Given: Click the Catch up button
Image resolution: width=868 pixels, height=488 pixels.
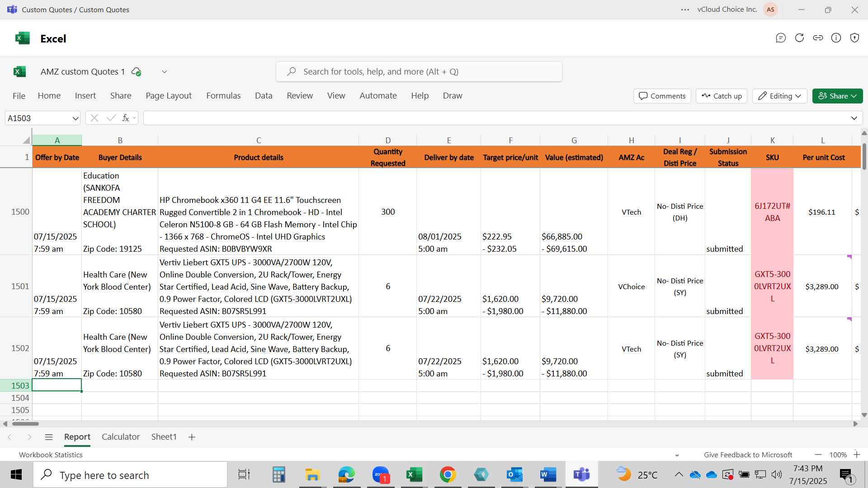Looking at the screenshot, I should (722, 96).
